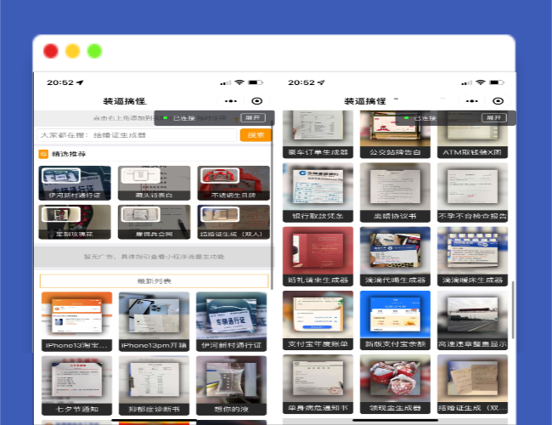Click the right phone's vertical scrollbar thumb

513,310
